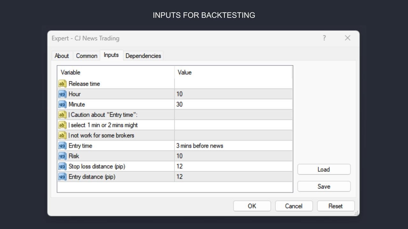Select the Inputs tab

(x=111, y=55)
